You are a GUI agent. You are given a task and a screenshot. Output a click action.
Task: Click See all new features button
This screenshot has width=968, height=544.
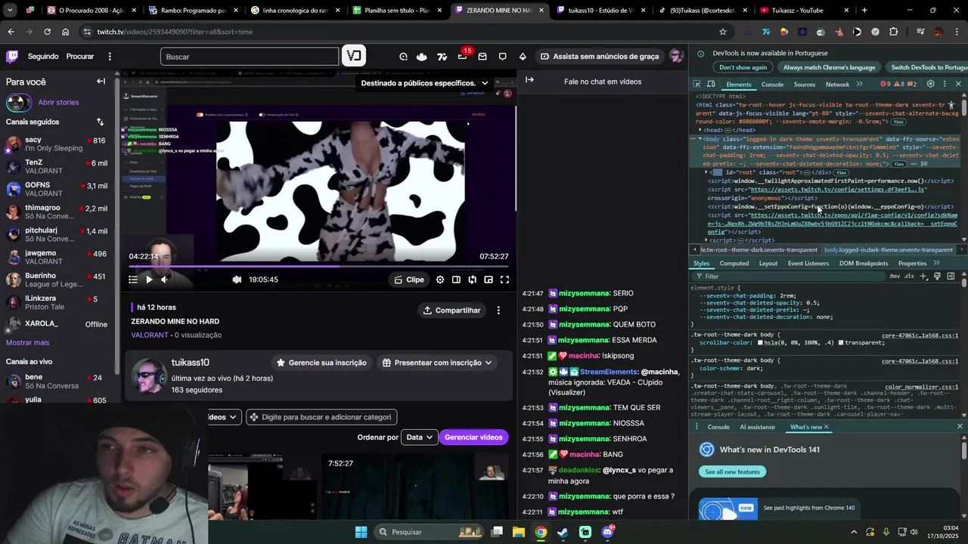[732, 472]
